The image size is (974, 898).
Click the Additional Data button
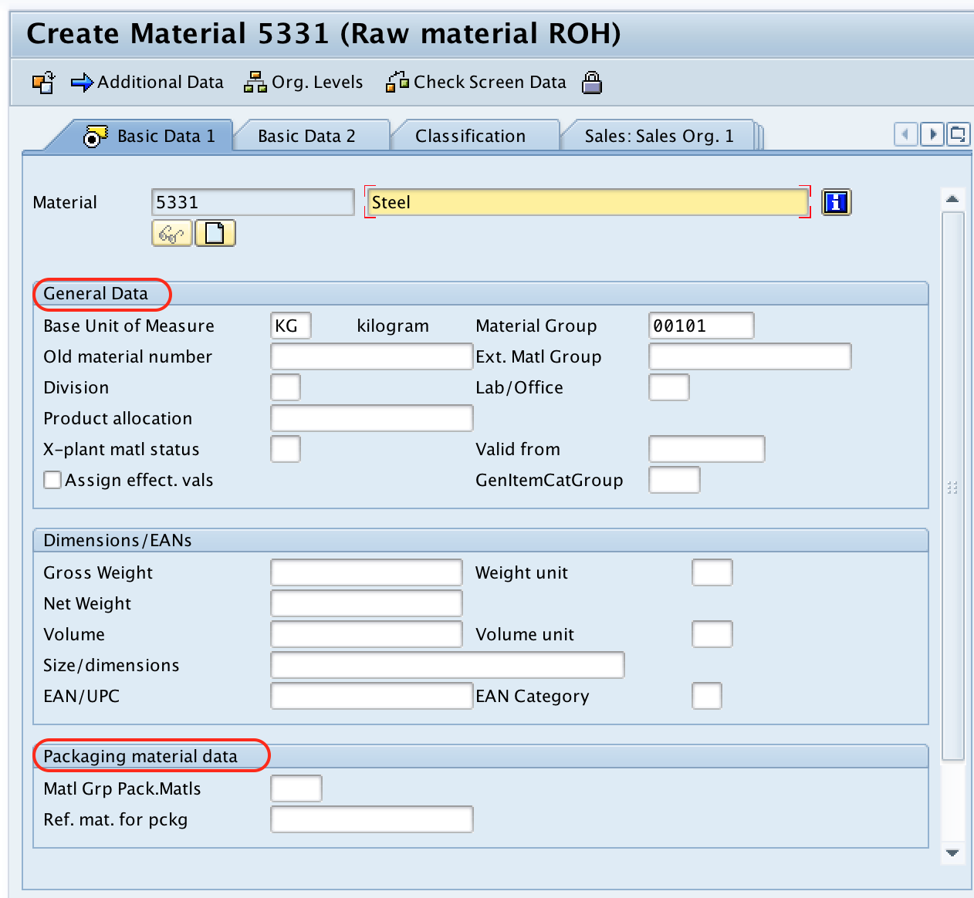point(159,82)
